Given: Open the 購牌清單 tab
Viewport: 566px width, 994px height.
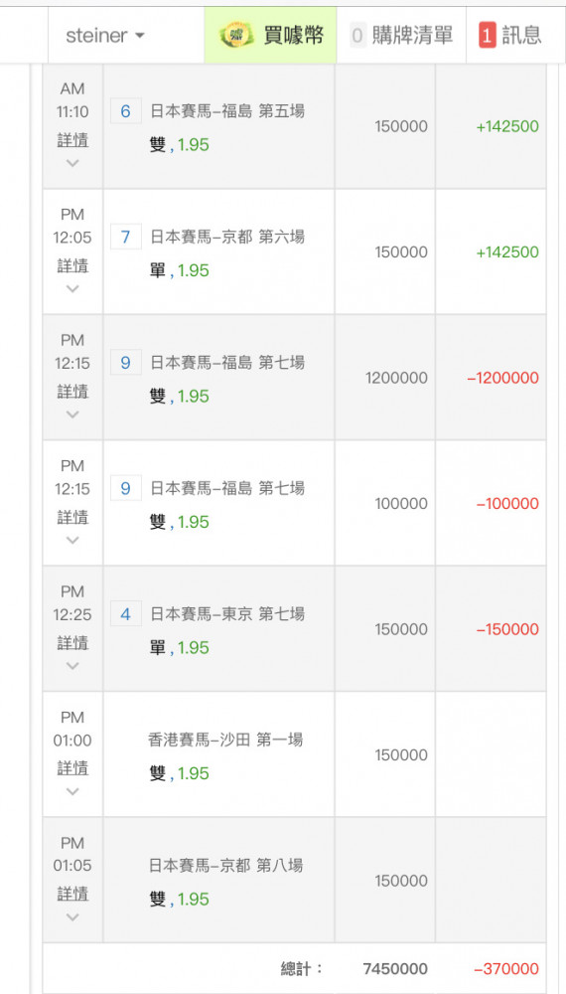Looking at the screenshot, I should tap(401, 36).
